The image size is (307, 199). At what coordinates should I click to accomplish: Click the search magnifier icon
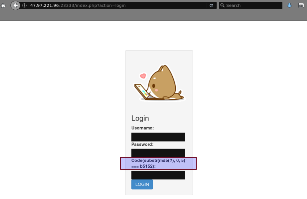[222, 6]
